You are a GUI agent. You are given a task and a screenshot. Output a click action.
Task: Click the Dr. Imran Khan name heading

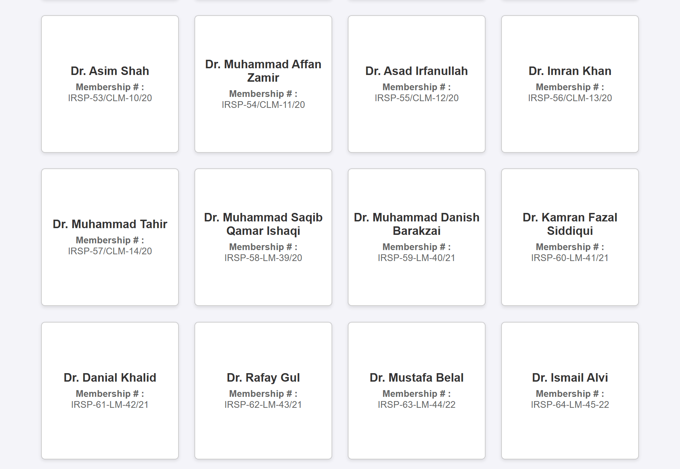click(x=570, y=71)
